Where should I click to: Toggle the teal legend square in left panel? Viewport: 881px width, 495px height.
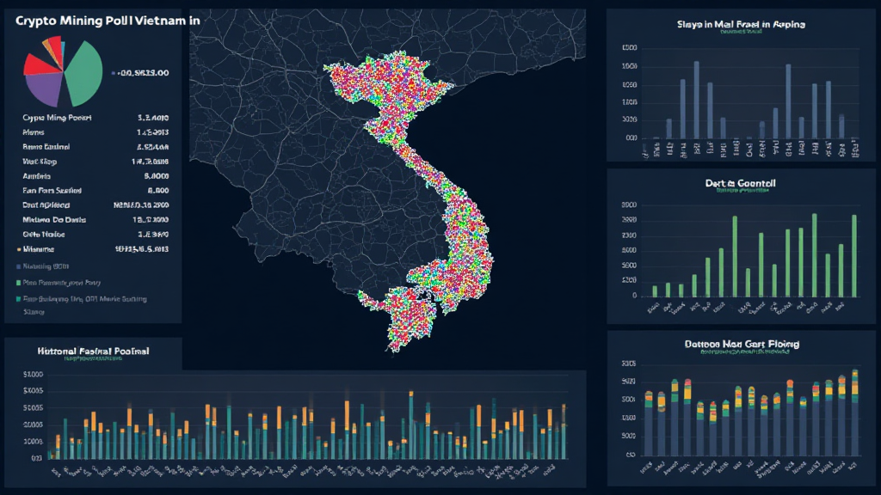[x=16, y=299]
